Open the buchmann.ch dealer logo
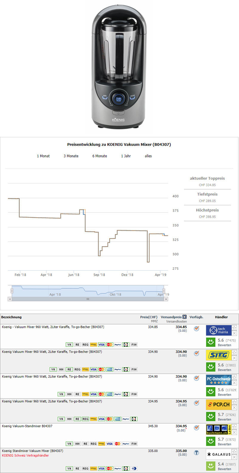The width and height of the screenshot is (239, 473). pos(219,429)
